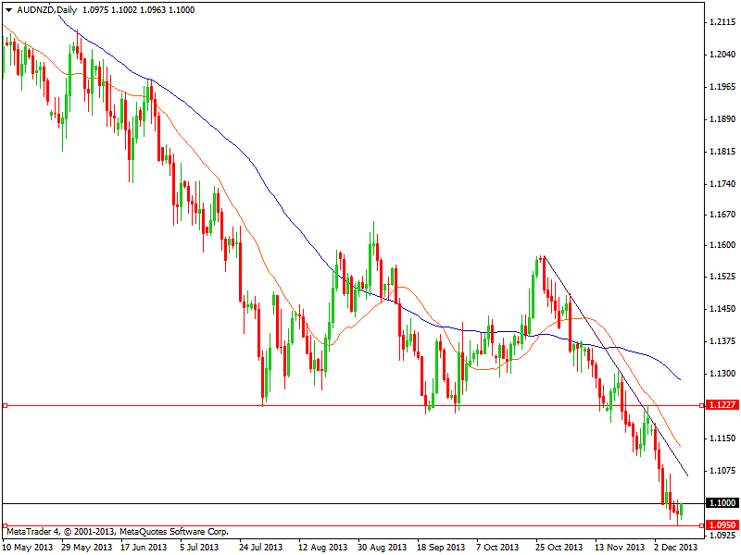Grab the left handle of the 1.1227 line

pos(6,405)
